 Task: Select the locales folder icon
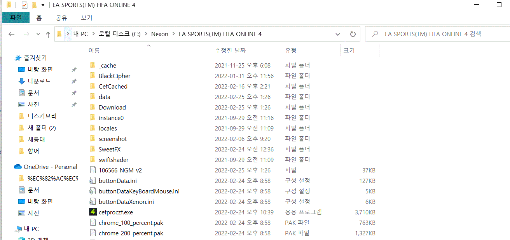(x=93, y=128)
